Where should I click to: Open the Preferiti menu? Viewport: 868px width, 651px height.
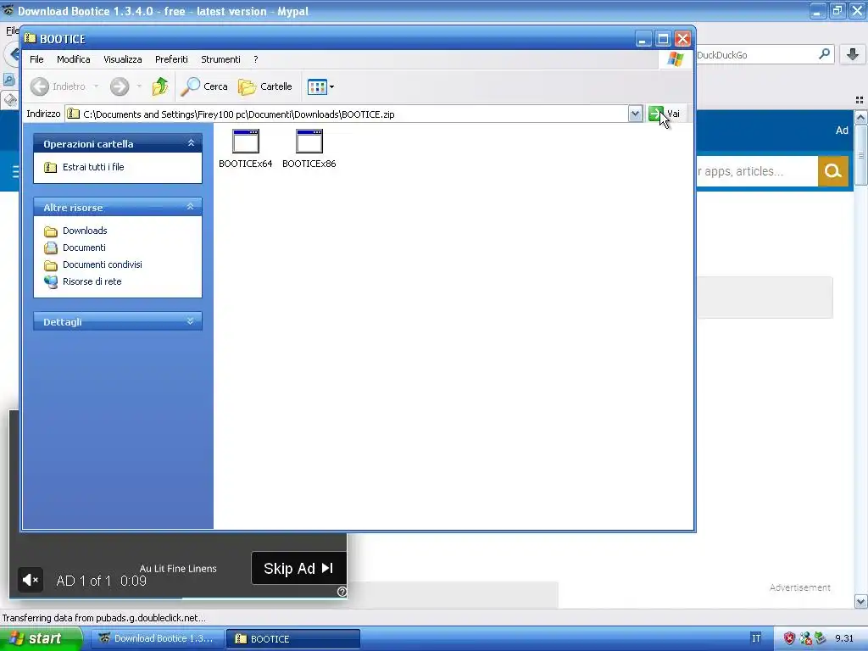[x=171, y=59]
